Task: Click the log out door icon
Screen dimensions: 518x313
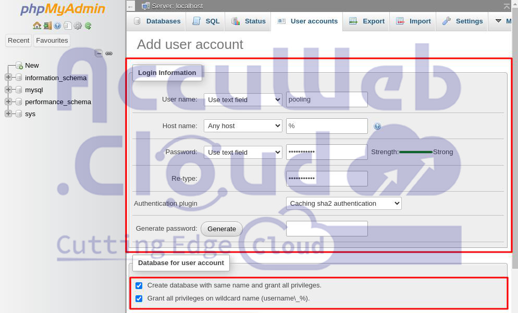Action: tap(47, 26)
